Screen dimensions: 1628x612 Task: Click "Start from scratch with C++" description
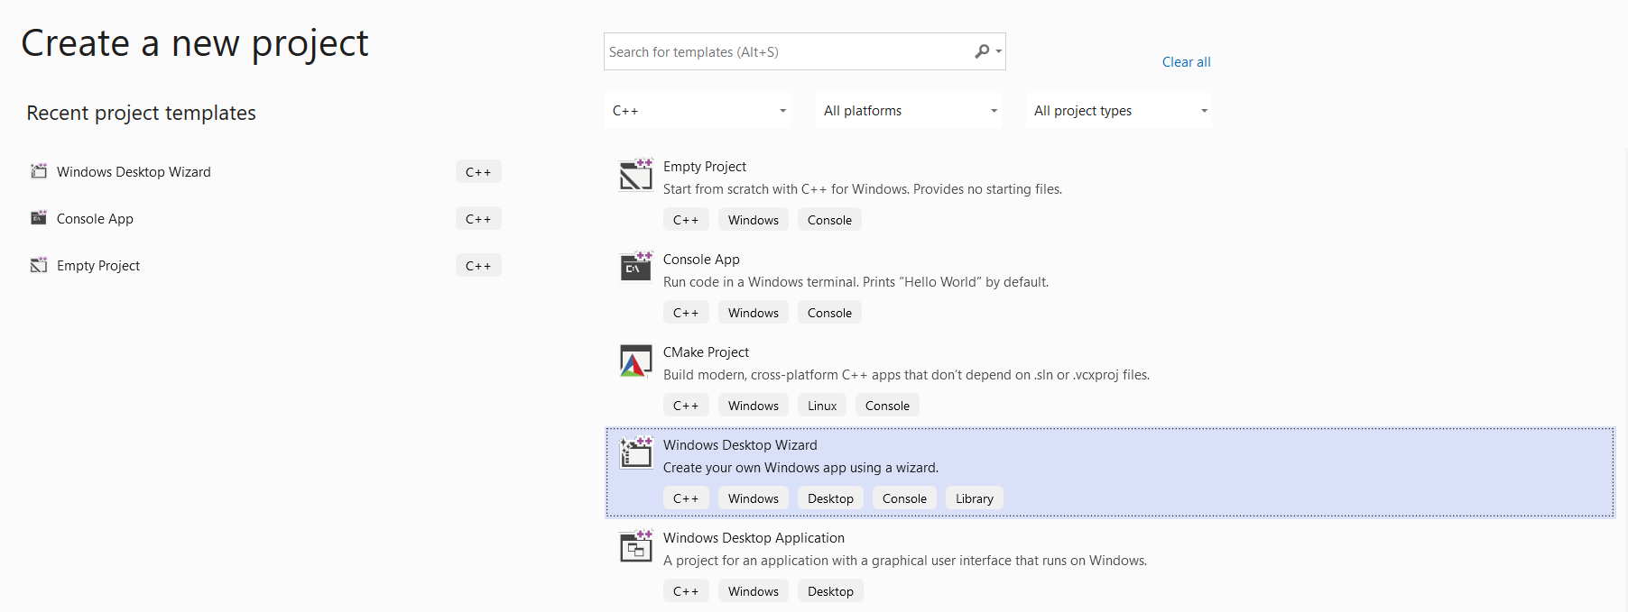coord(863,189)
